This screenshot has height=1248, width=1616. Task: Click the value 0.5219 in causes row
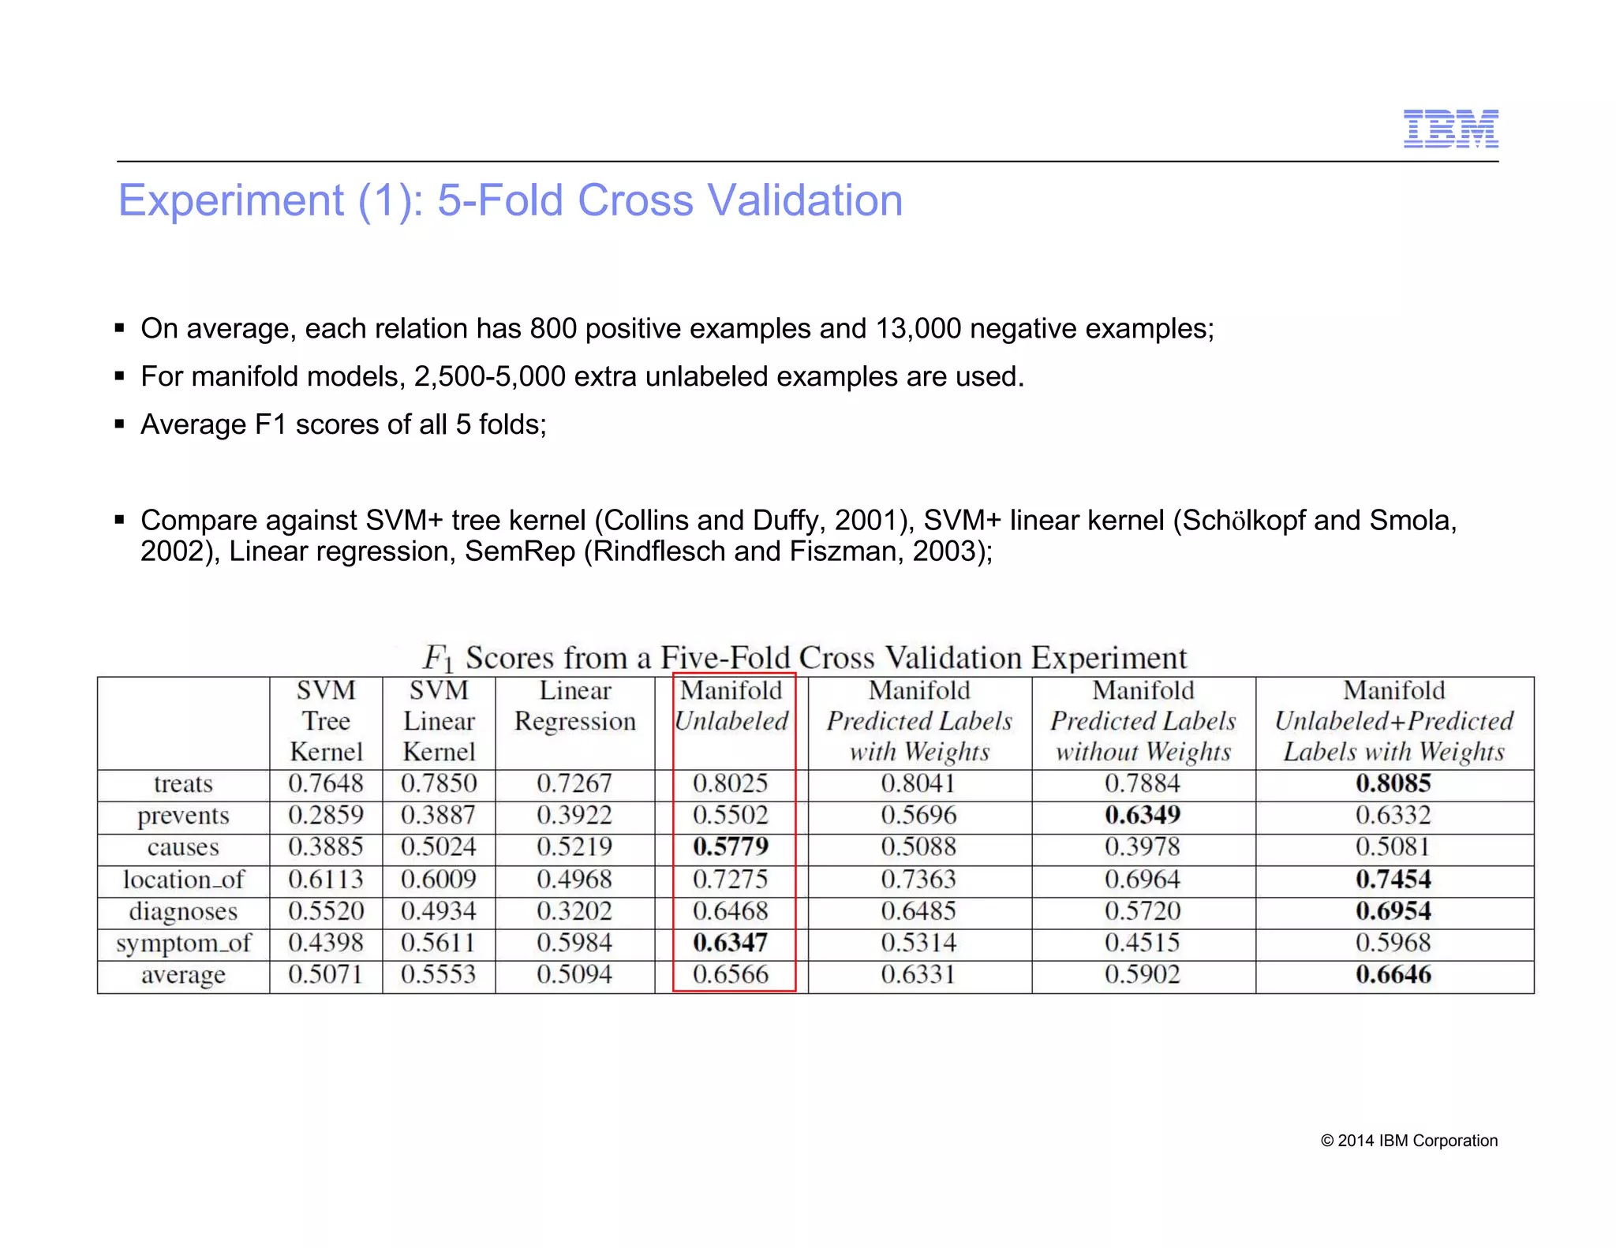pyautogui.click(x=574, y=846)
